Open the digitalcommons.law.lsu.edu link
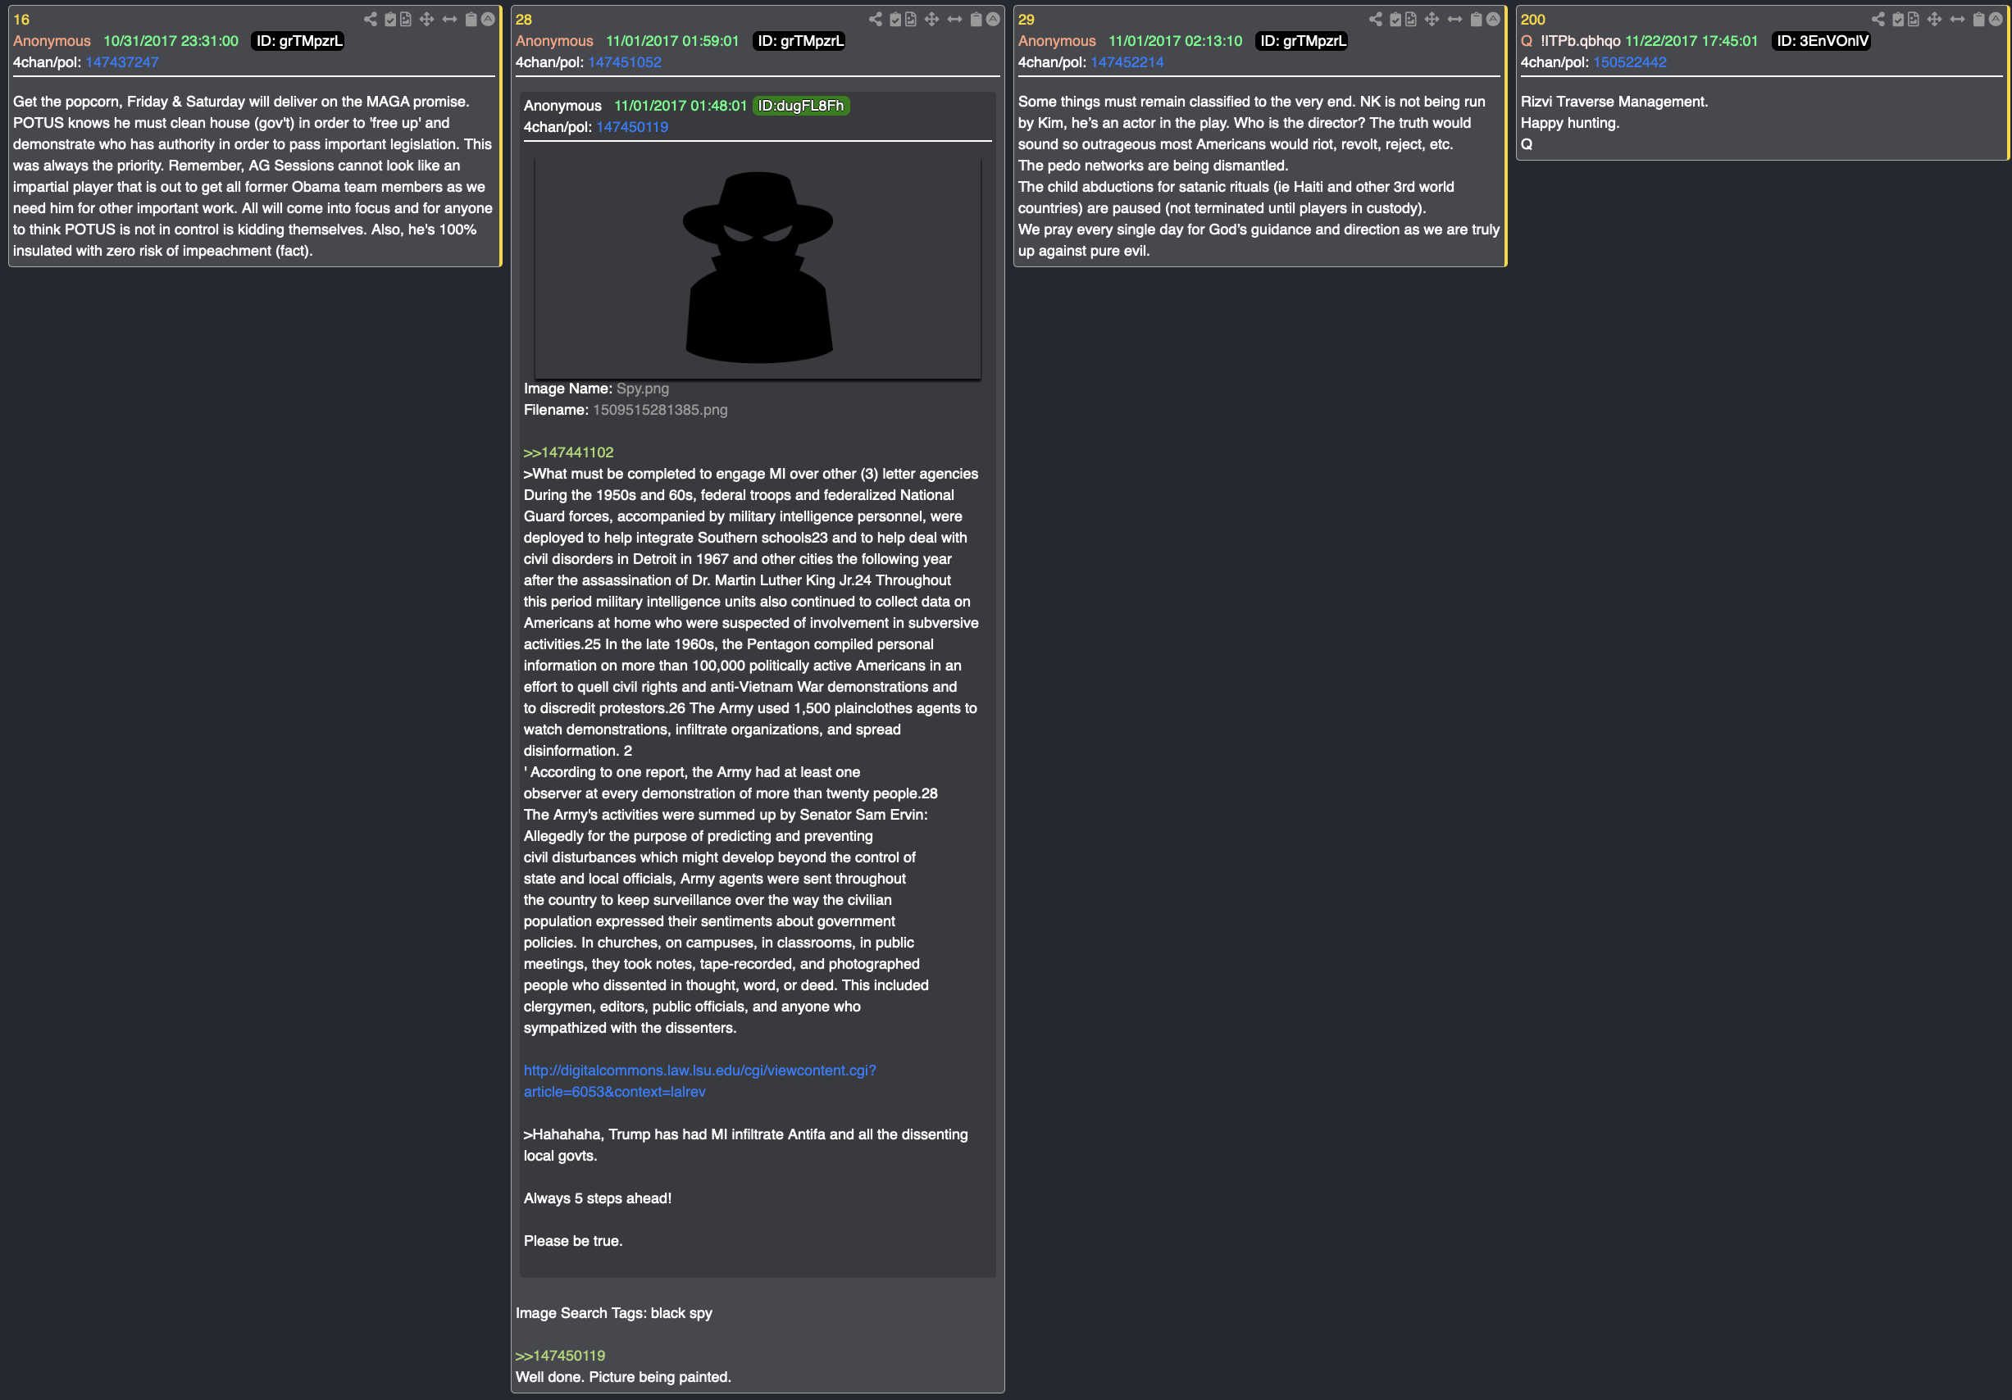2012x1400 pixels. (x=699, y=1081)
